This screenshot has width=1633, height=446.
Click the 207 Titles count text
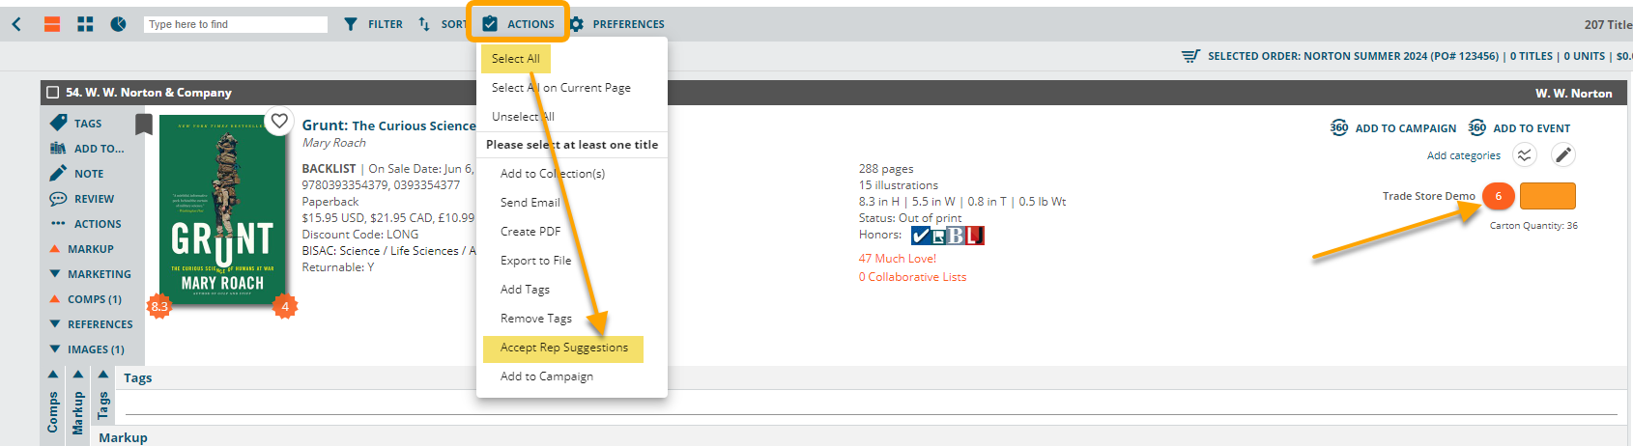coord(1608,24)
